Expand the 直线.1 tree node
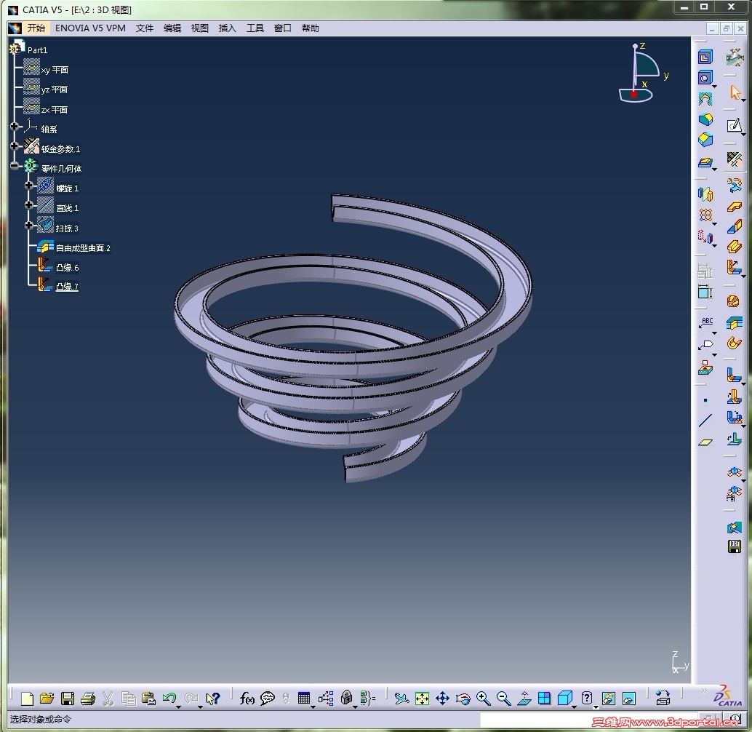 tap(29, 204)
